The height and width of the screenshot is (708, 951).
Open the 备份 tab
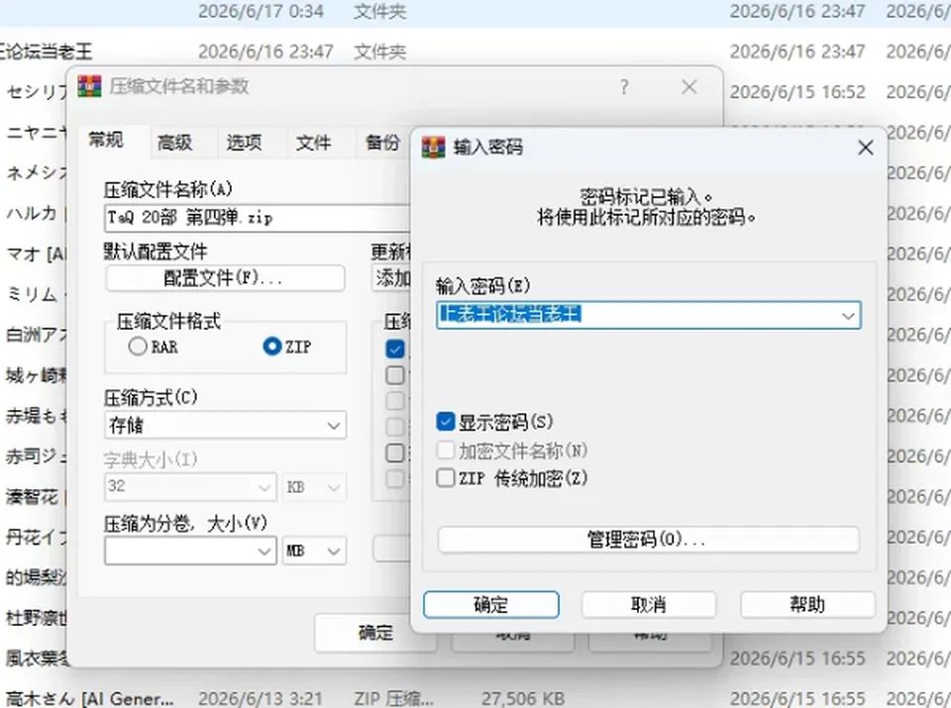tap(382, 143)
